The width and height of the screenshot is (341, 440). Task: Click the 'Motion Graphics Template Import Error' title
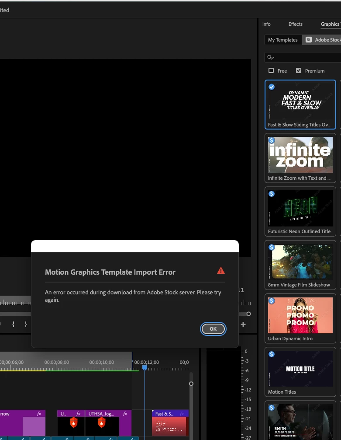110,272
